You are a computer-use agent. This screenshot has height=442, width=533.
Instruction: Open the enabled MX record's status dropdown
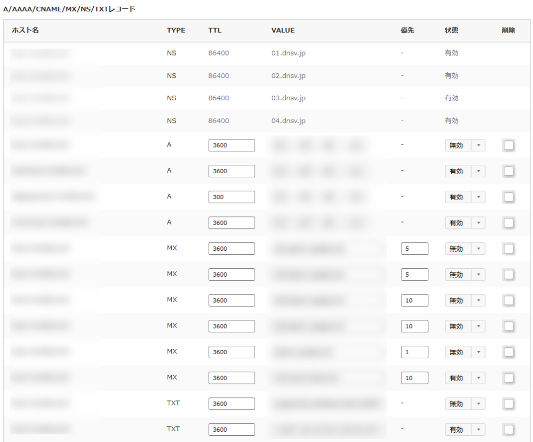click(465, 378)
